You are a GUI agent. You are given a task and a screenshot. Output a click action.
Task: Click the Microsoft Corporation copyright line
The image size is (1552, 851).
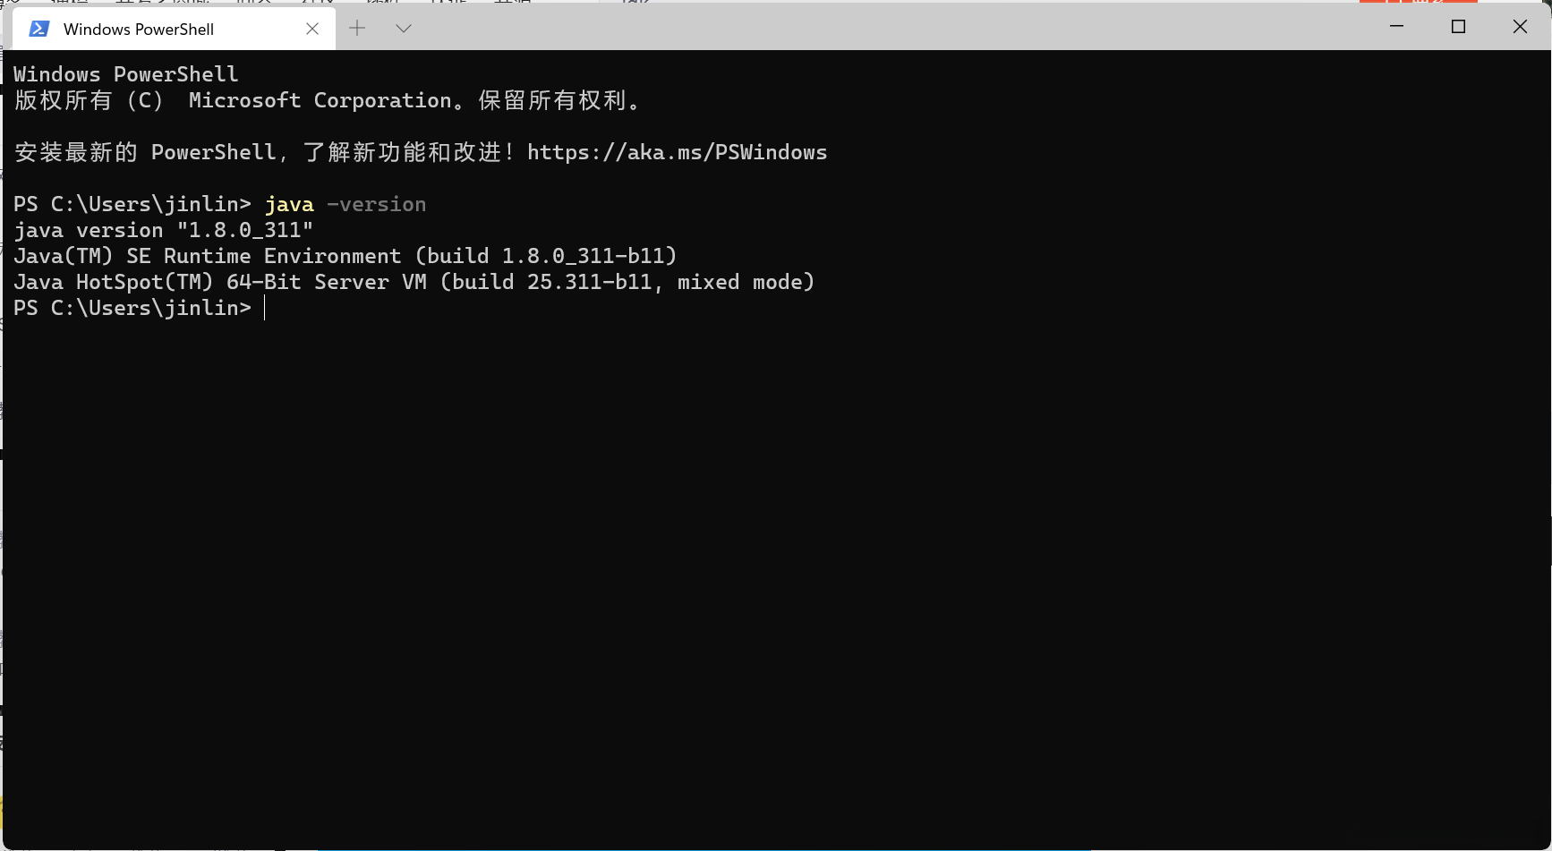(x=327, y=101)
